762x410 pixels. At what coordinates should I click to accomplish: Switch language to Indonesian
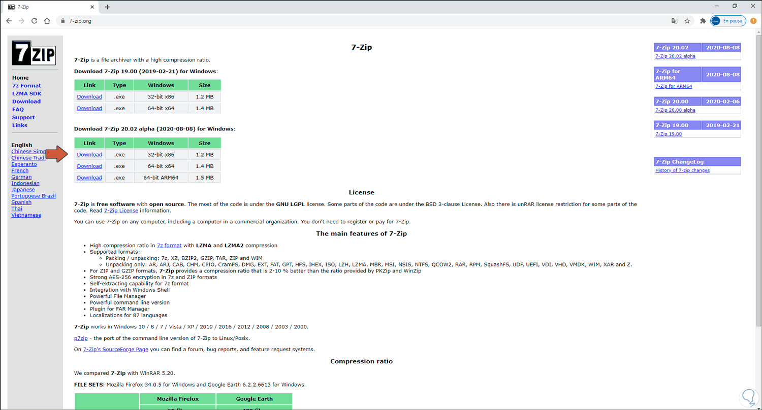[x=25, y=183]
